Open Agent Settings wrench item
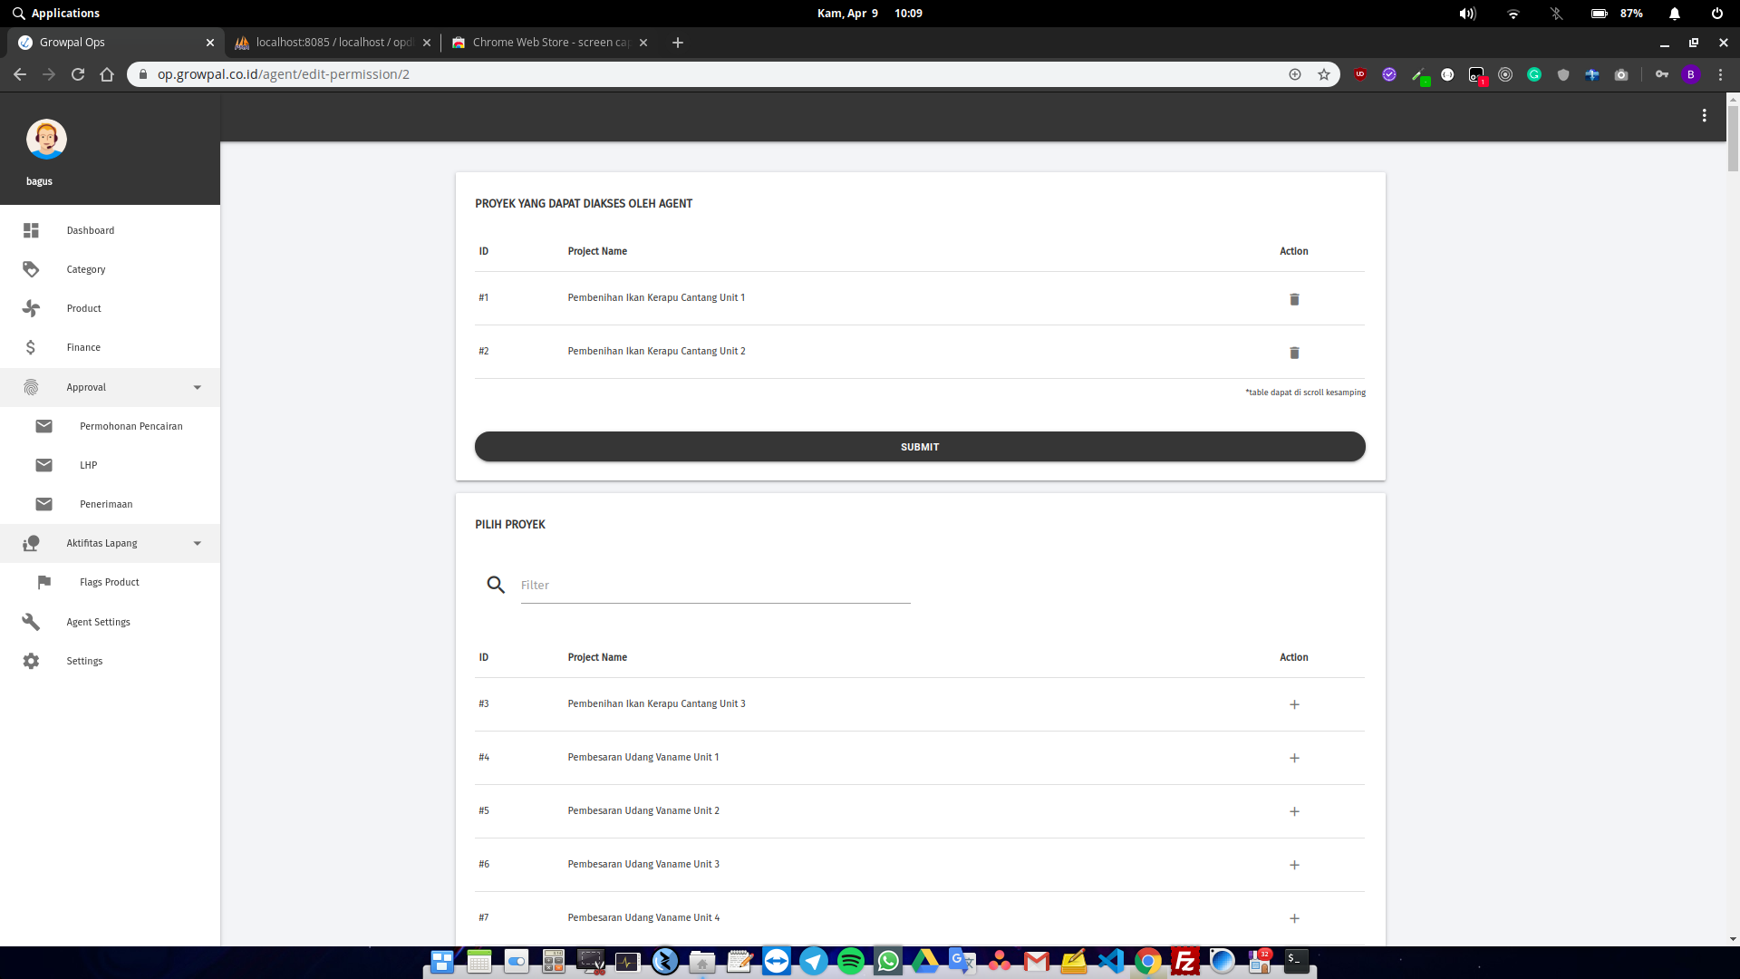Viewport: 1740px width, 979px height. [98, 622]
